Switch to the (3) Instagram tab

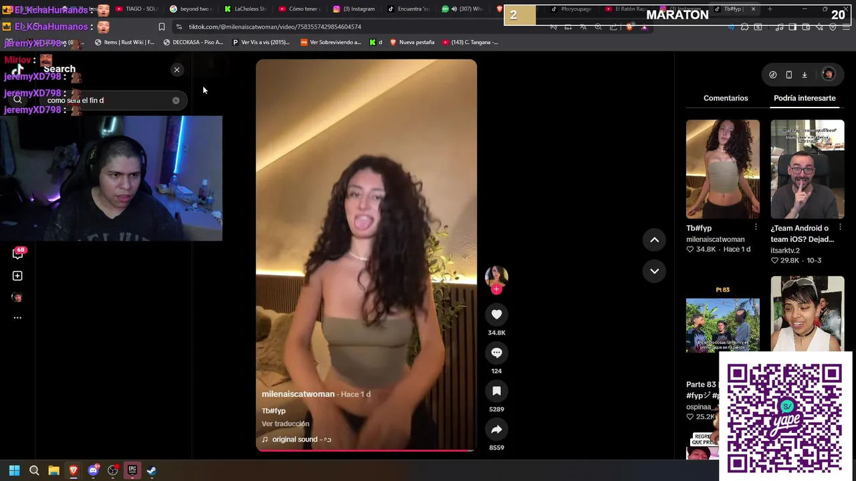tap(354, 9)
